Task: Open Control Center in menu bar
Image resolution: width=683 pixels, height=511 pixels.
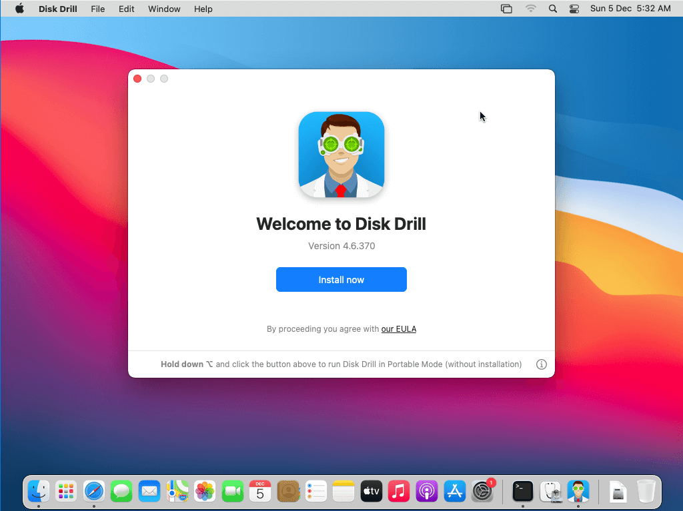Action: pyautogui.click(x=574, y=9)
